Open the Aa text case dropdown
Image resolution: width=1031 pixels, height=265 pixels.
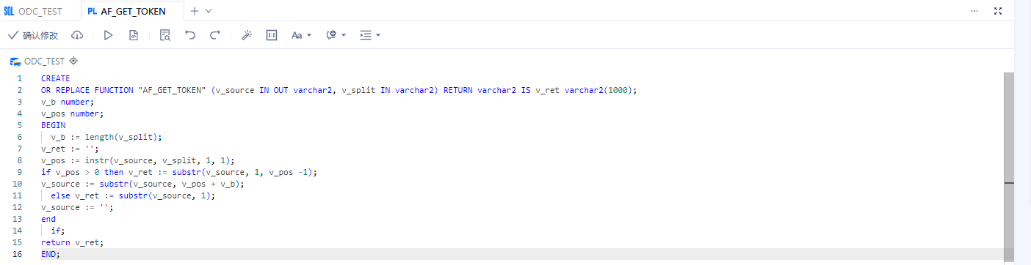click(x=301, y=35)
